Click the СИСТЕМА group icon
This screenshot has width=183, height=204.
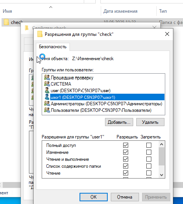pyautogui.click(x=47, y=84)
